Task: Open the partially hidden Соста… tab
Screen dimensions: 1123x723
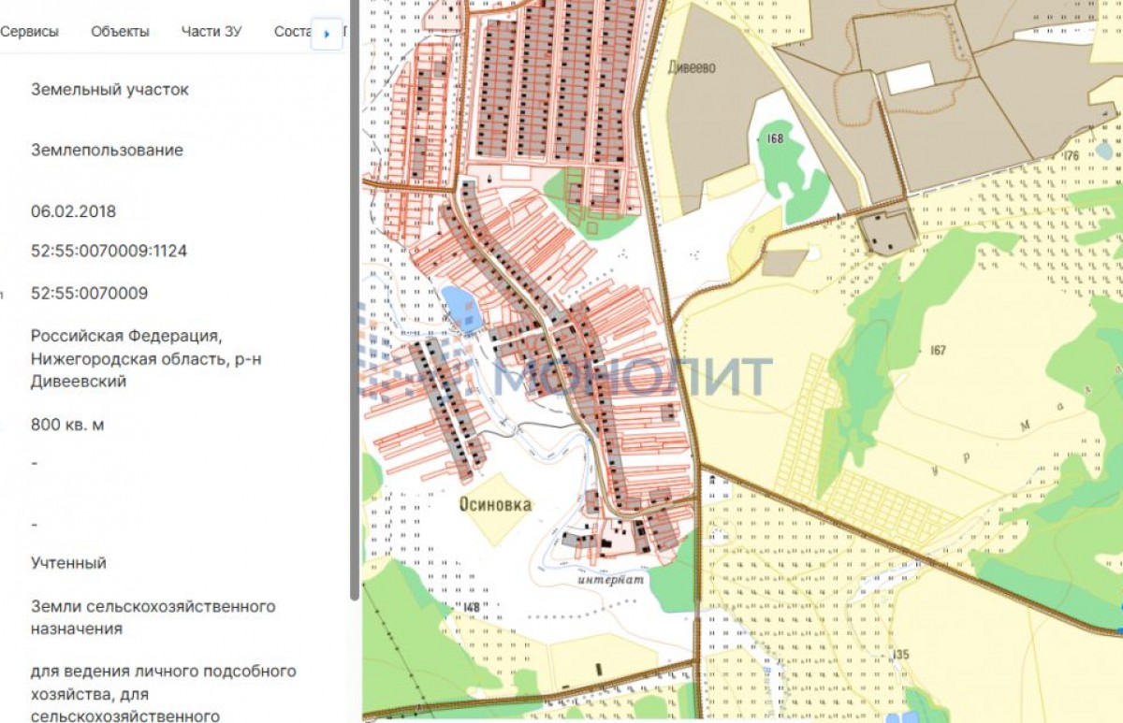Action: click(x=292, y=32)
